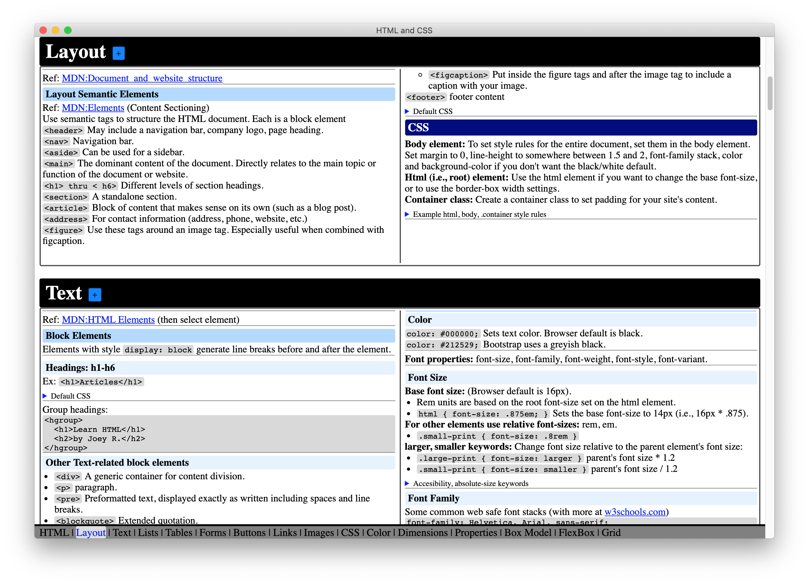Click the window's vertical scrollbar thumb
809x584 pixels.
click(770, 93)
